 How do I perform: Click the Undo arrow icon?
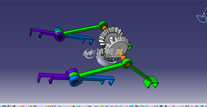[x=79, y=106]
